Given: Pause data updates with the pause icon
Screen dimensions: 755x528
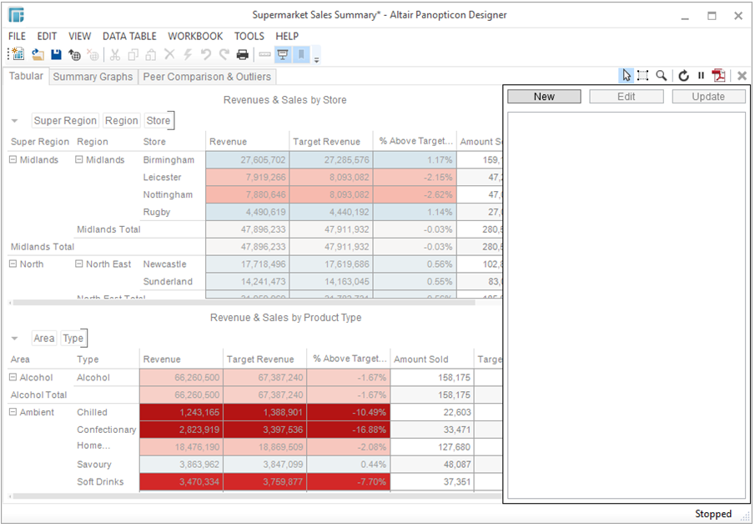Looking at the screenshot, I should (x=701, y=76).
